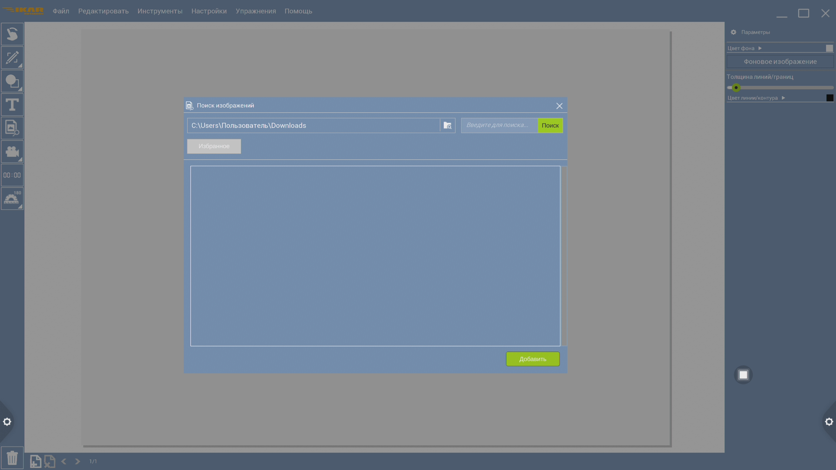Click the Поиск button
This screenshot has width=836, height=470.
click(x=550, y=125)
